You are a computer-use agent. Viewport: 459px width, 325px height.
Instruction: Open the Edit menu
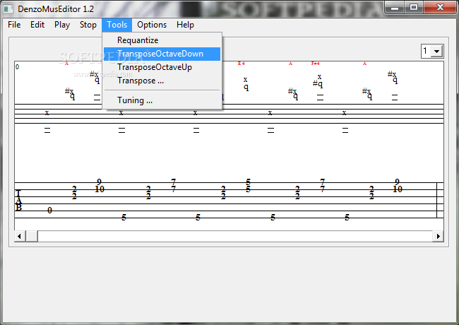pyautogui.click(x=37, y=25)
